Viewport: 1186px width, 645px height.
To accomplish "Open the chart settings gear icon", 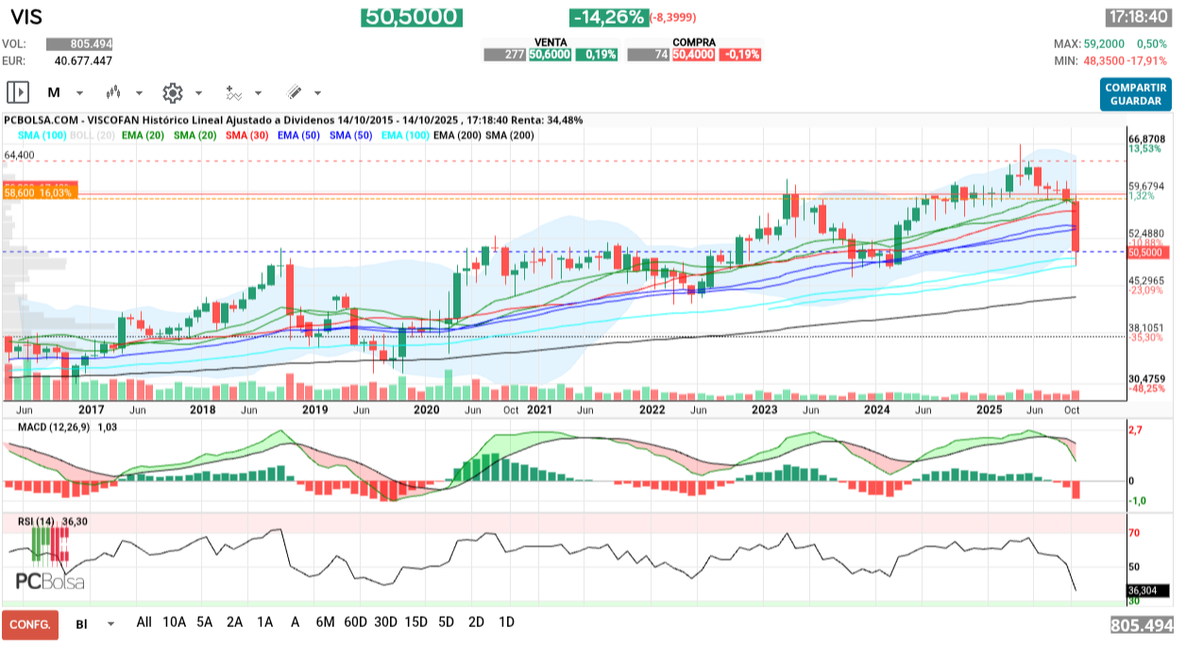I will pyautogui.click(x=172, y=93).
